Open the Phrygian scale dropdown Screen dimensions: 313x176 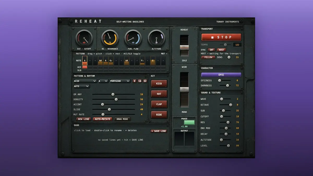(120, 81)
